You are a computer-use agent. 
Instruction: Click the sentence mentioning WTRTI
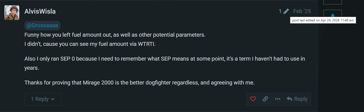tap(90, 44)
